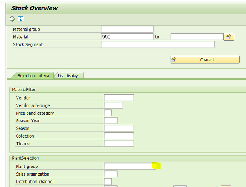This screenshot has height=187, width=246.
Task: Click the Stock Segment input field
Action: pos(158,44)
